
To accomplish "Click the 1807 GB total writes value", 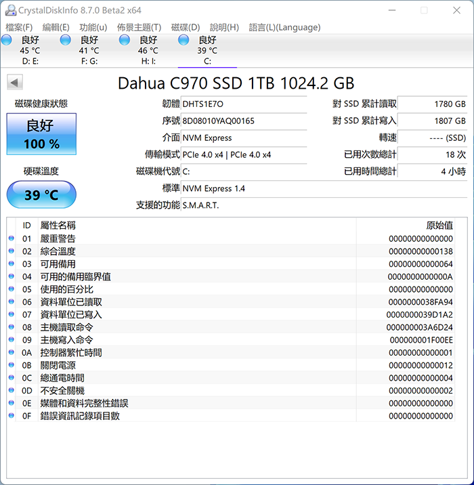I will pyautogui.click(x=432, y=121).
